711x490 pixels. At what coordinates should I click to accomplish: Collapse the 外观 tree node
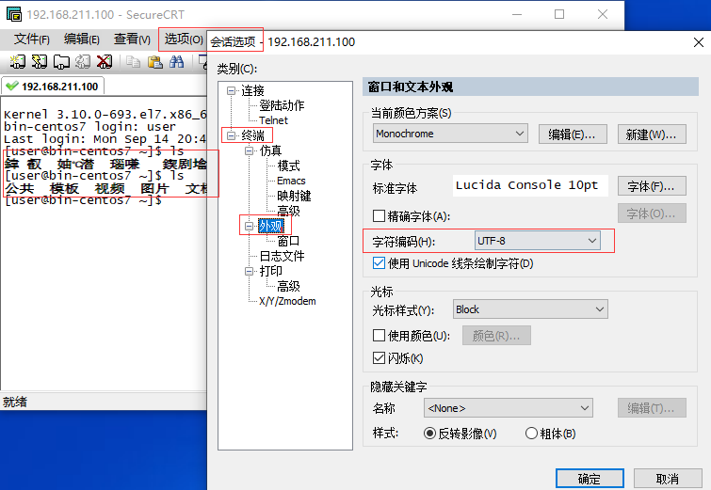pyautogui.click(x=249, y=226)
